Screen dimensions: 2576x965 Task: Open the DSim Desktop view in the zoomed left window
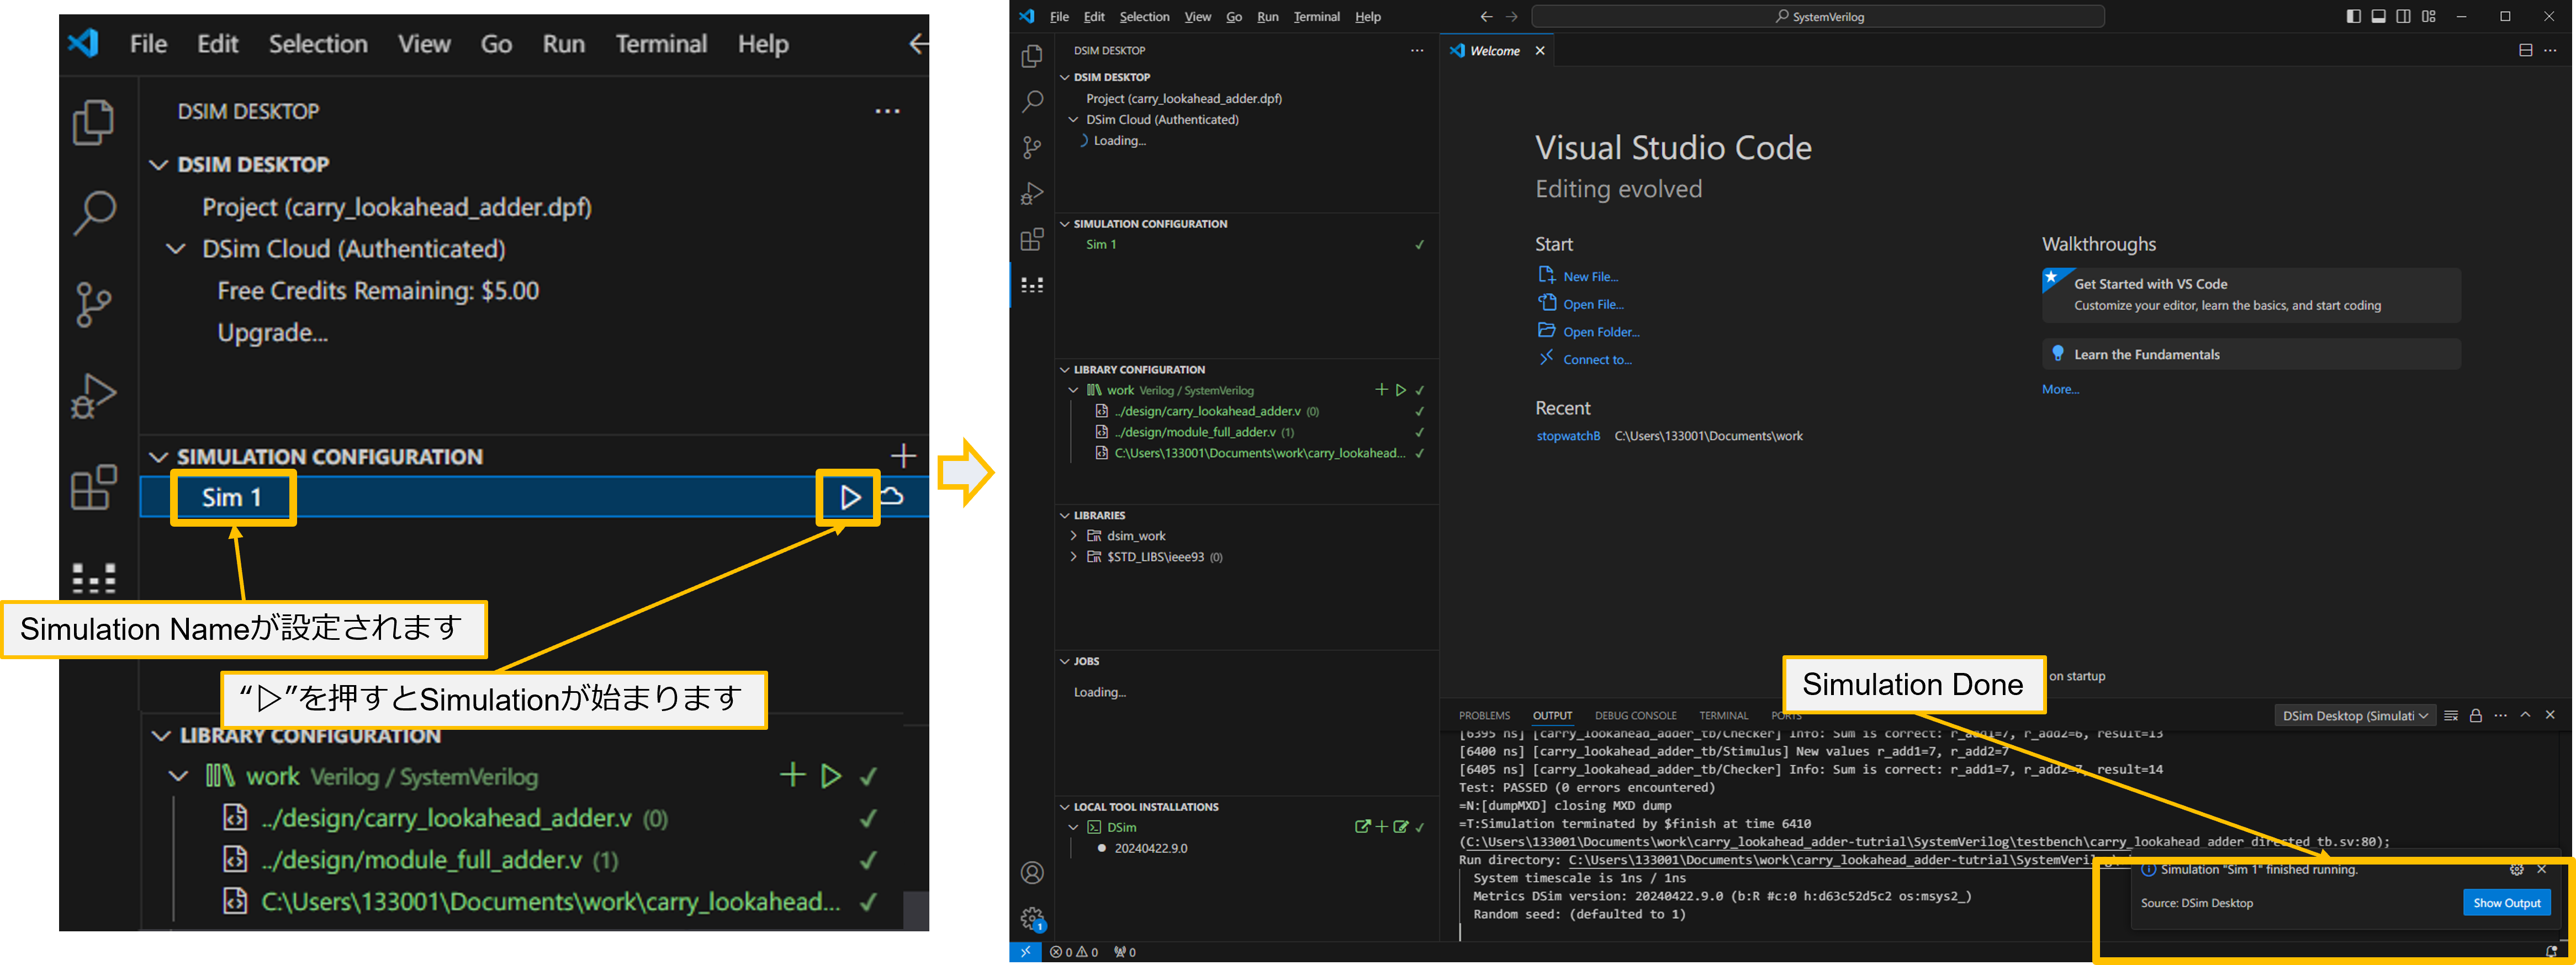click(94, 578)
